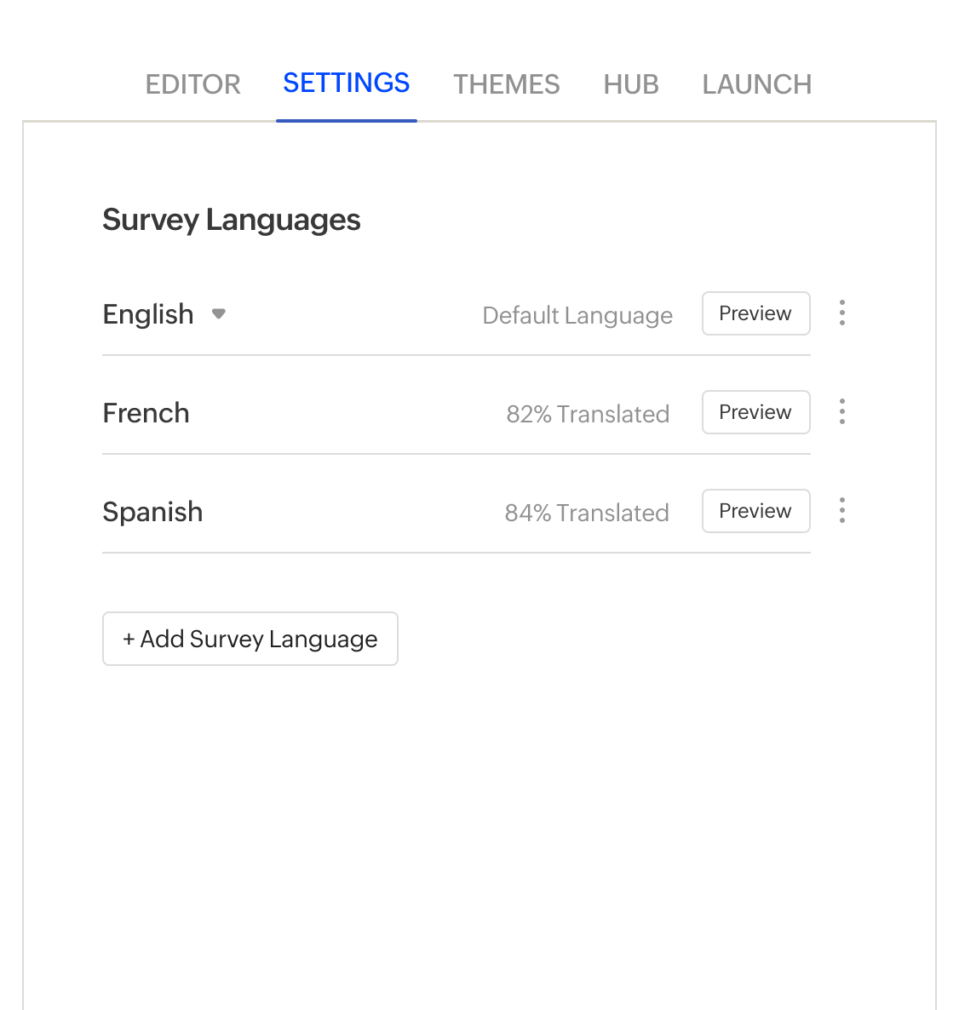
Task: Preview the English survey
Action: point(755,313)
